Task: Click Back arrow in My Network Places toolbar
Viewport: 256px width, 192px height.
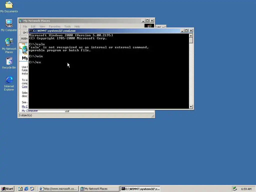Action: [x=24, y=32]
